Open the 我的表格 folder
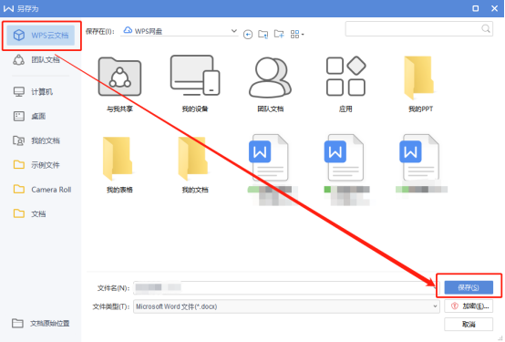 point(119,165)
